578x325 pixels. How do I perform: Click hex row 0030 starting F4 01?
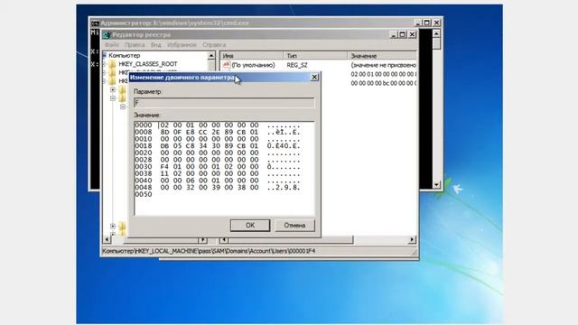pos(218,166)
